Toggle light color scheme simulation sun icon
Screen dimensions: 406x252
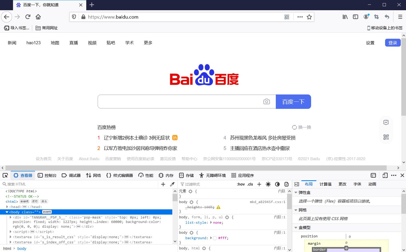pos(268,184)
